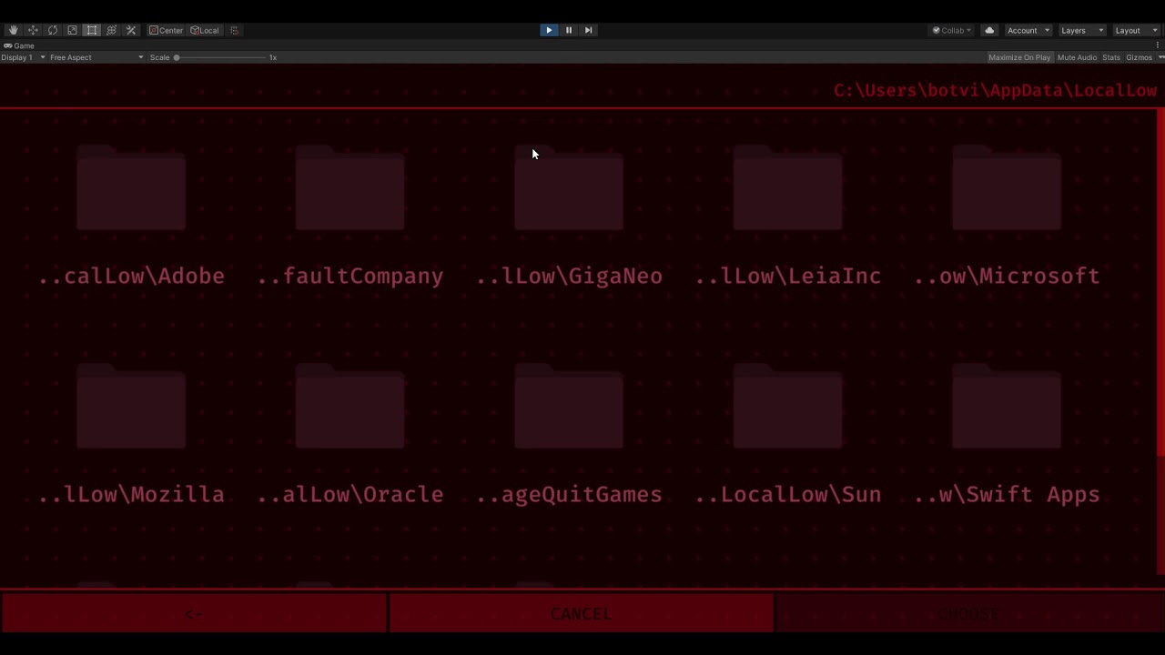
Task: Toggle Stats overlay
Action: [x=1111, y=57]
